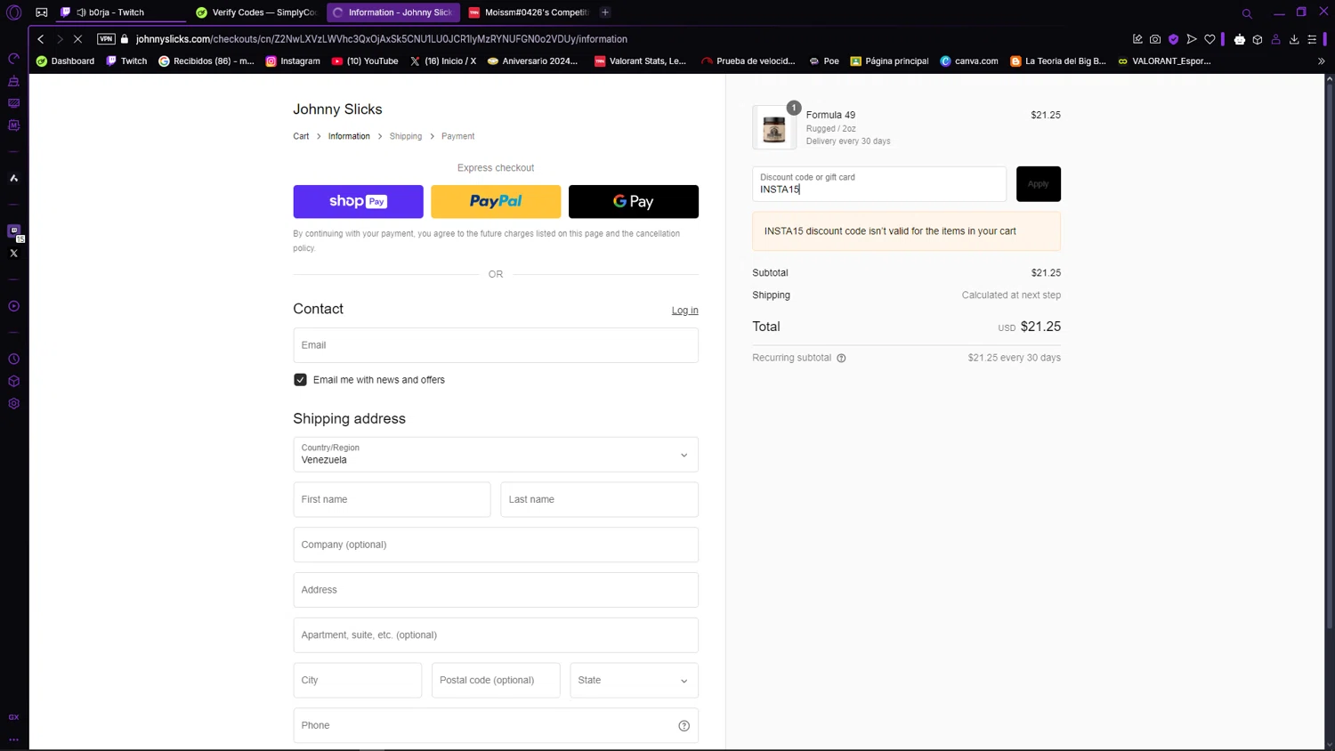The image size is (1335, 751).
Task: Click the Johnny Slicks store title
Action: (x=337, y=109)
